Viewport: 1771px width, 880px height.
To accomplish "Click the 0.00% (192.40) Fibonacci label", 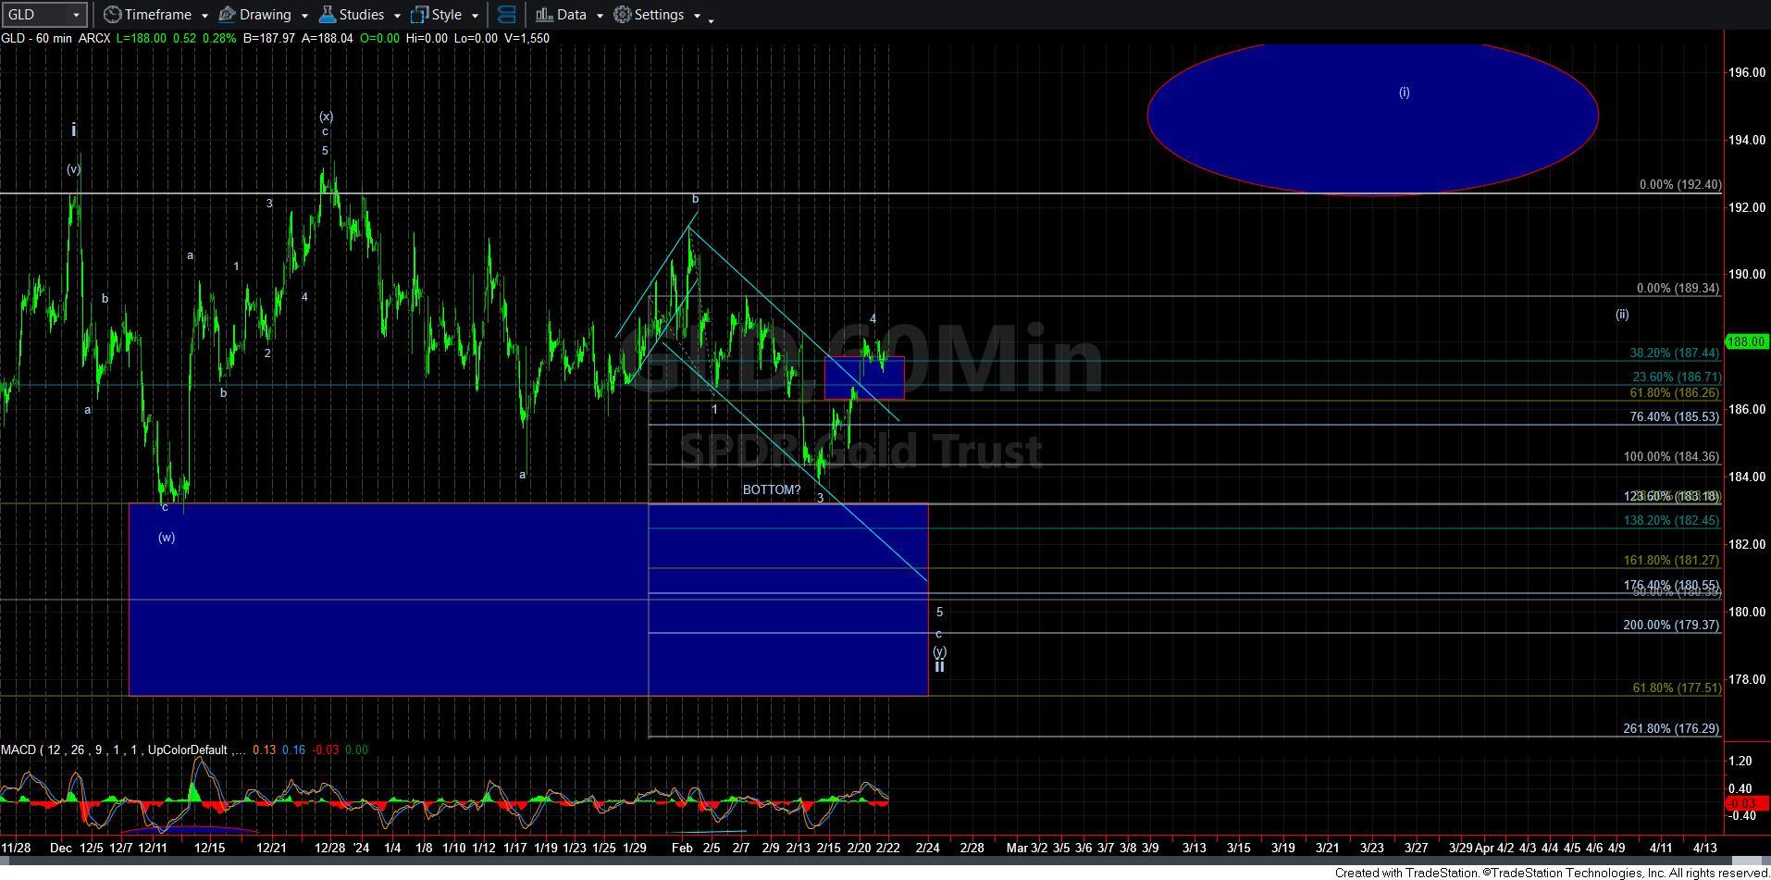I will coord(1680,185).
